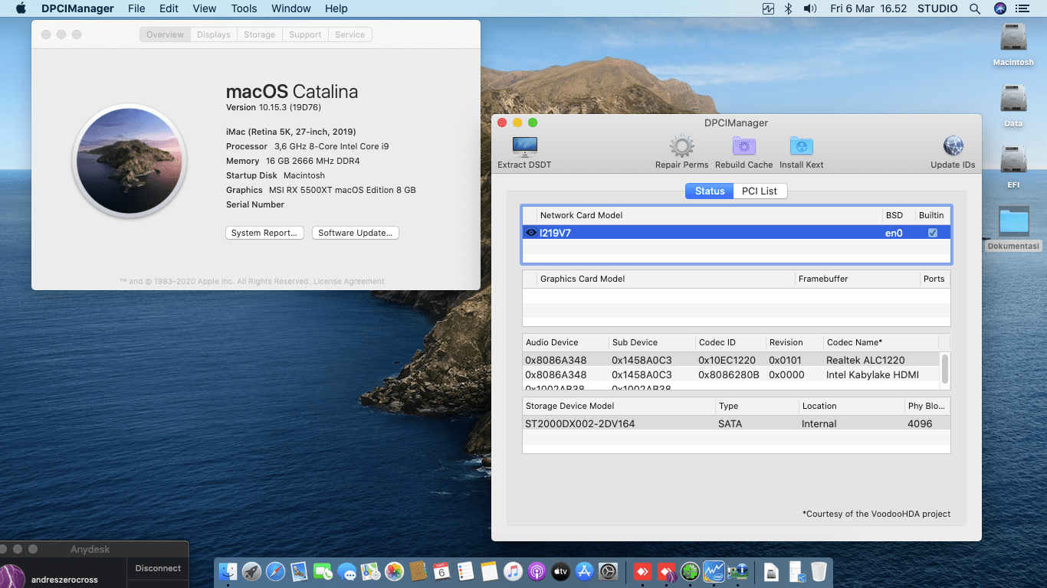Click the volume icon in menu bar
The image size is (1047, 588).
[809, 8]
